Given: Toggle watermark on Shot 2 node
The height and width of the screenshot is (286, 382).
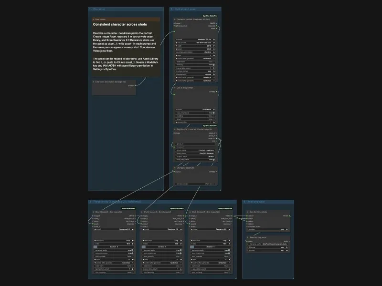Looking at the screenshot, I should tap(162, 266).
